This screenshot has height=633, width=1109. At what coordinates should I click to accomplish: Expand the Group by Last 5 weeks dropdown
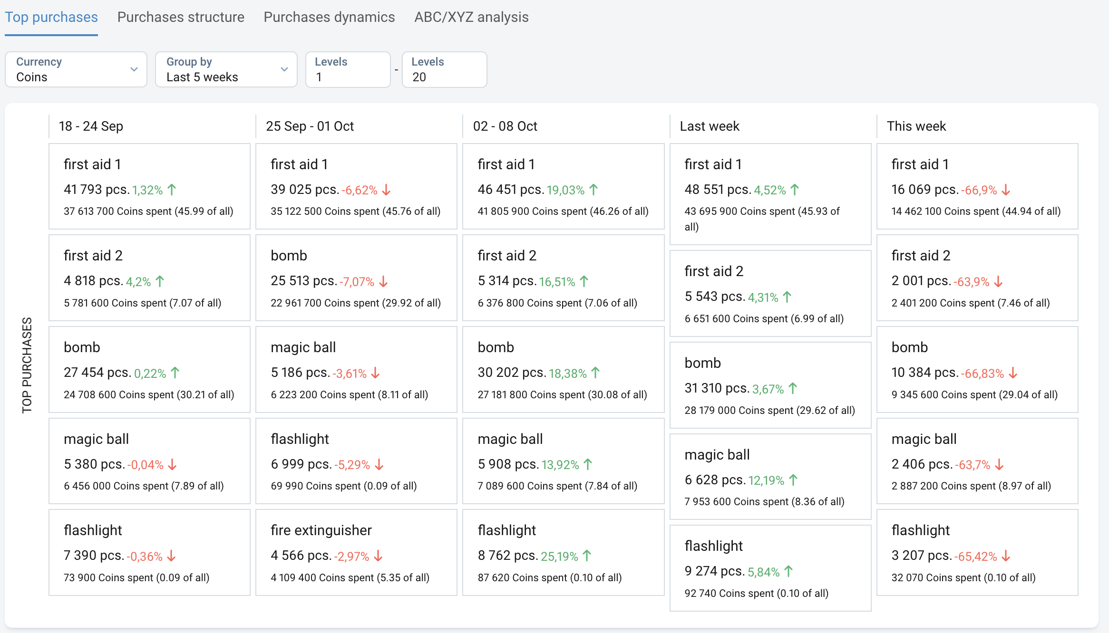226,69
